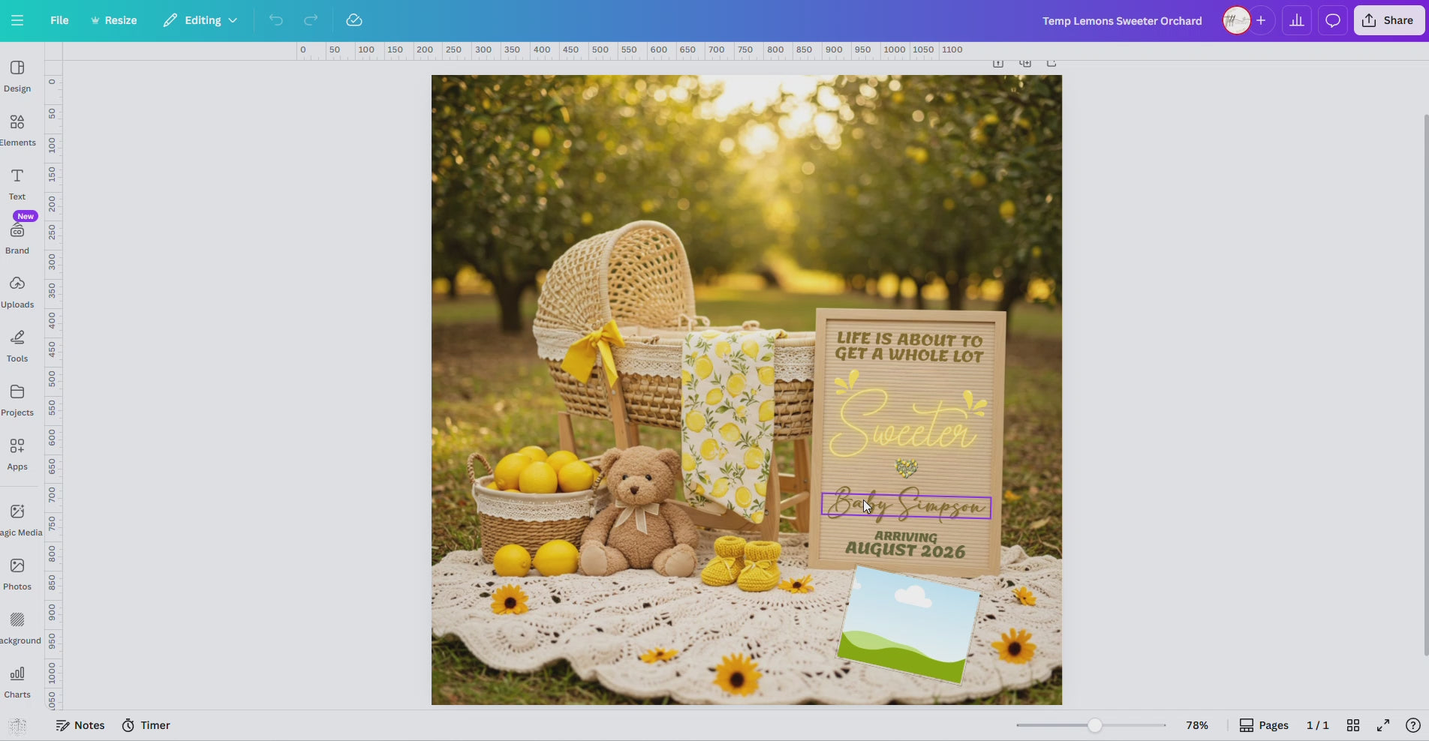Screen dimensions: 1429x741
Task: Open the Elements panel
Action: [17, 128]
